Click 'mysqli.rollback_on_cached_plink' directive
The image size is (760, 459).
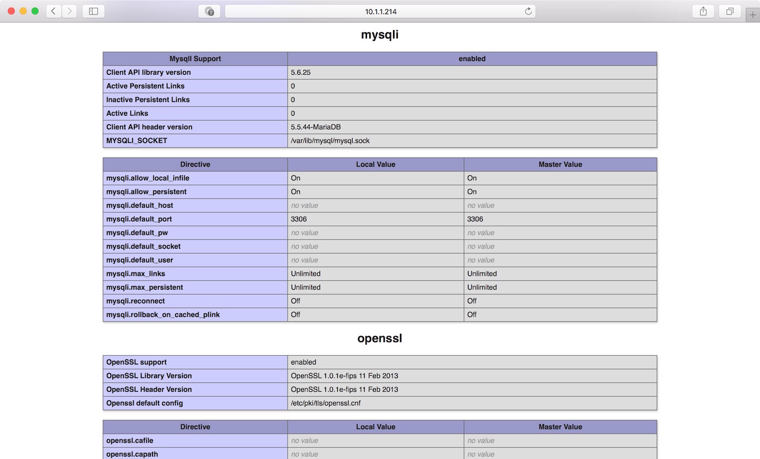pyautogui.click(x=163, y=315)
